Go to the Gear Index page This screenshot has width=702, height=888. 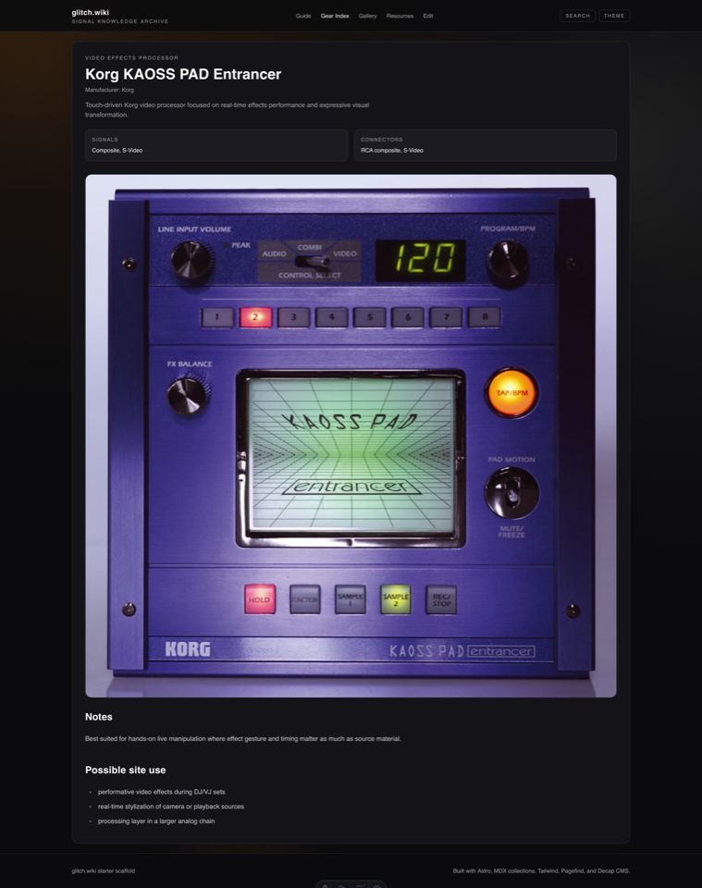coord(335,16)
